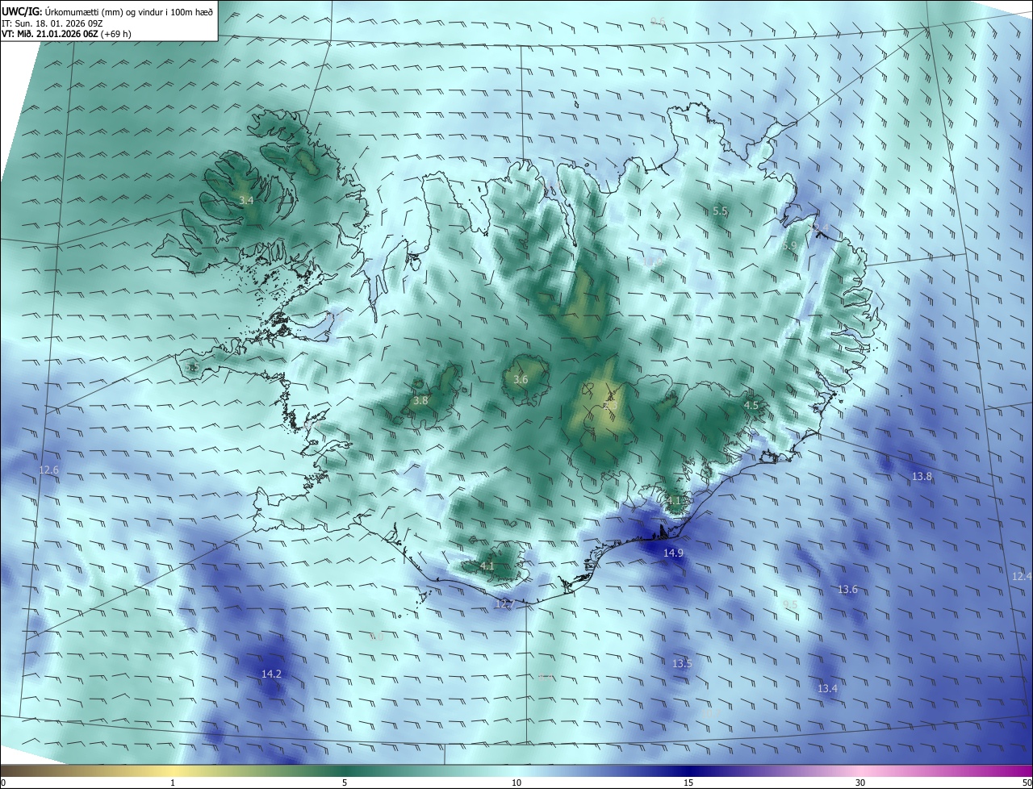
Task: Click the legend tick label 1
Action: tap(173, 783)
